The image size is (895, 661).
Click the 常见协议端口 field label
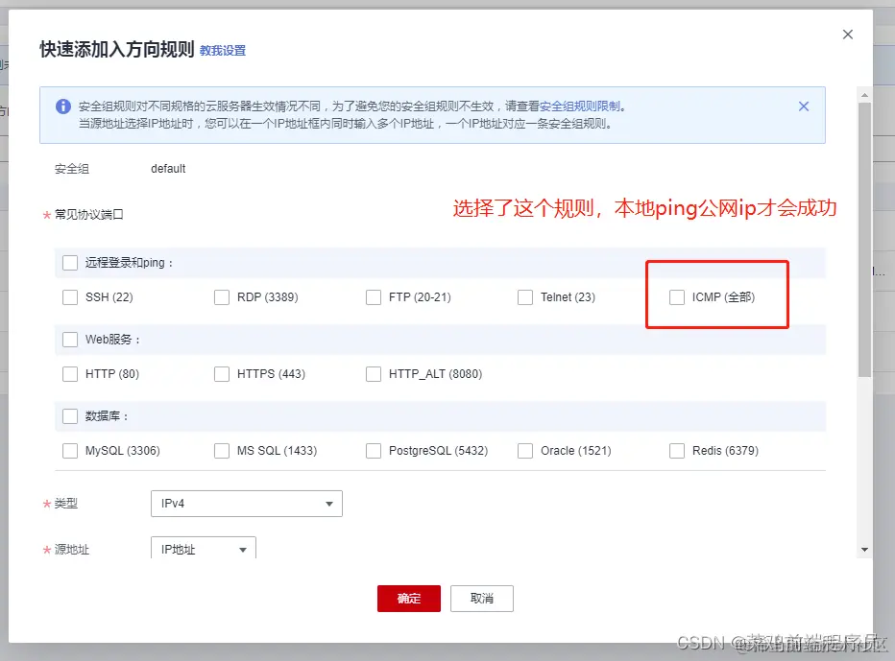[88, 215]
